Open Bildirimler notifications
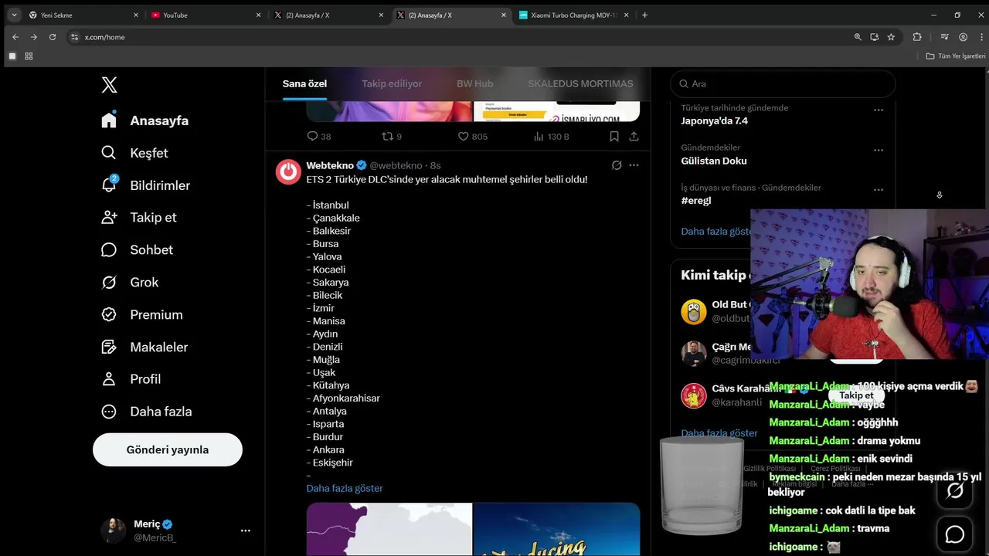The width and height of the screenshot is (989, 556). (x=145, y=185)
